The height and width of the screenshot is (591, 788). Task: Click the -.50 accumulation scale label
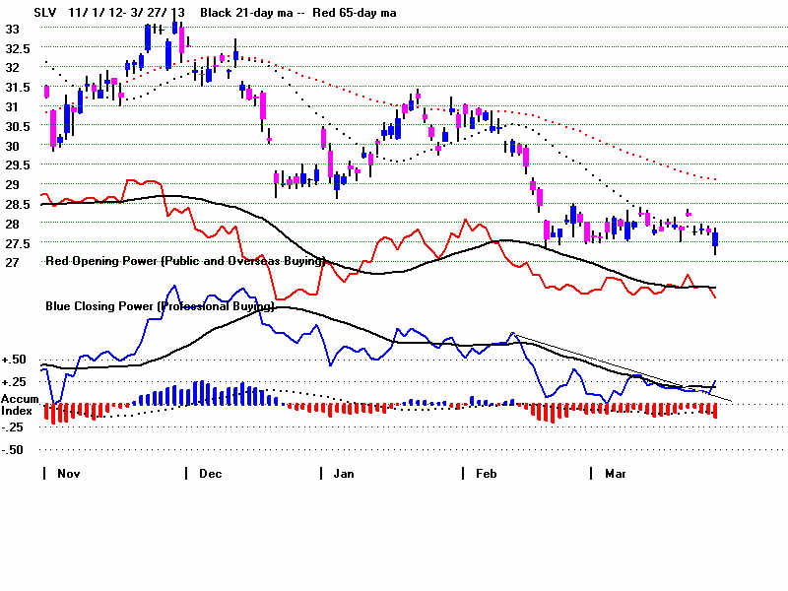[16, 450]
